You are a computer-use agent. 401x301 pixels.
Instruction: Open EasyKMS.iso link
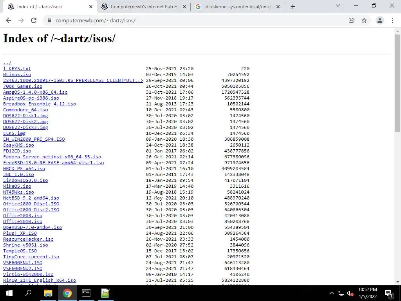[x=18, y=145]
